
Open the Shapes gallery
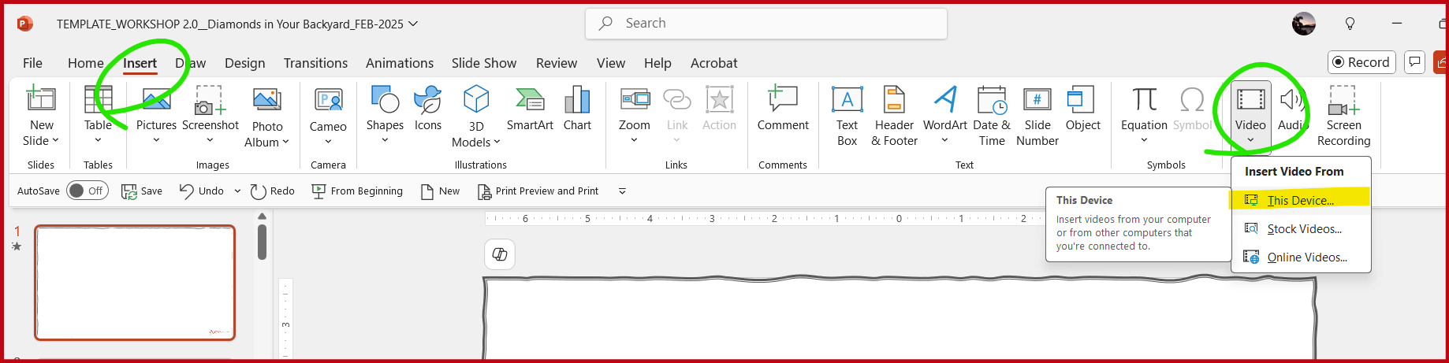pyautogui.click(x=385, y=117)
